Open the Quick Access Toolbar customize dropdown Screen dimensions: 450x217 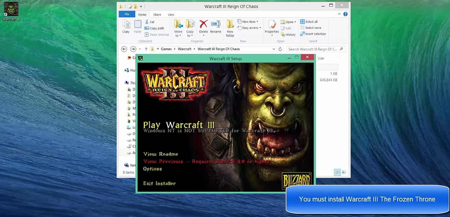coord(141,6)
